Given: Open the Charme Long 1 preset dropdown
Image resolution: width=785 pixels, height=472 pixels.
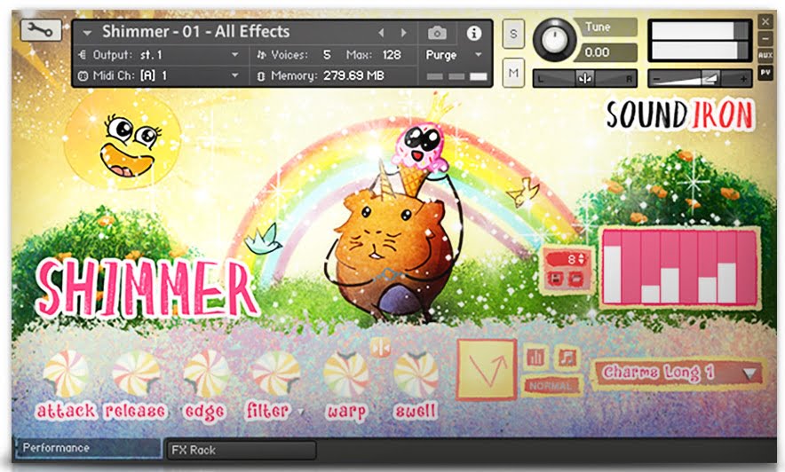Looking at the screenshot, I should [x=679, y=373].
